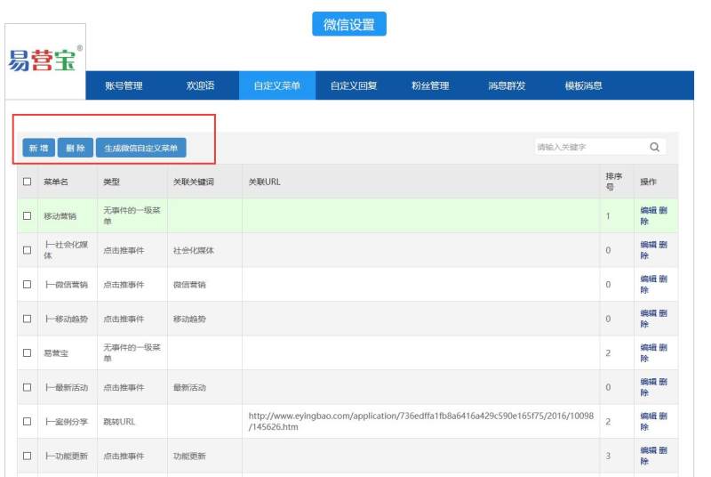Screen dimensions: 711x477
Task: Toggle the select-all checkbox in table header
Action: [x=27, y=182]
